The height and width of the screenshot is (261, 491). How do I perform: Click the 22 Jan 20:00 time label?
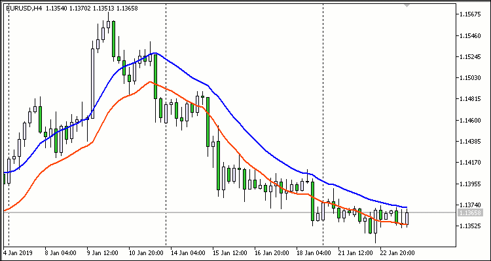[x=397, y=253]
